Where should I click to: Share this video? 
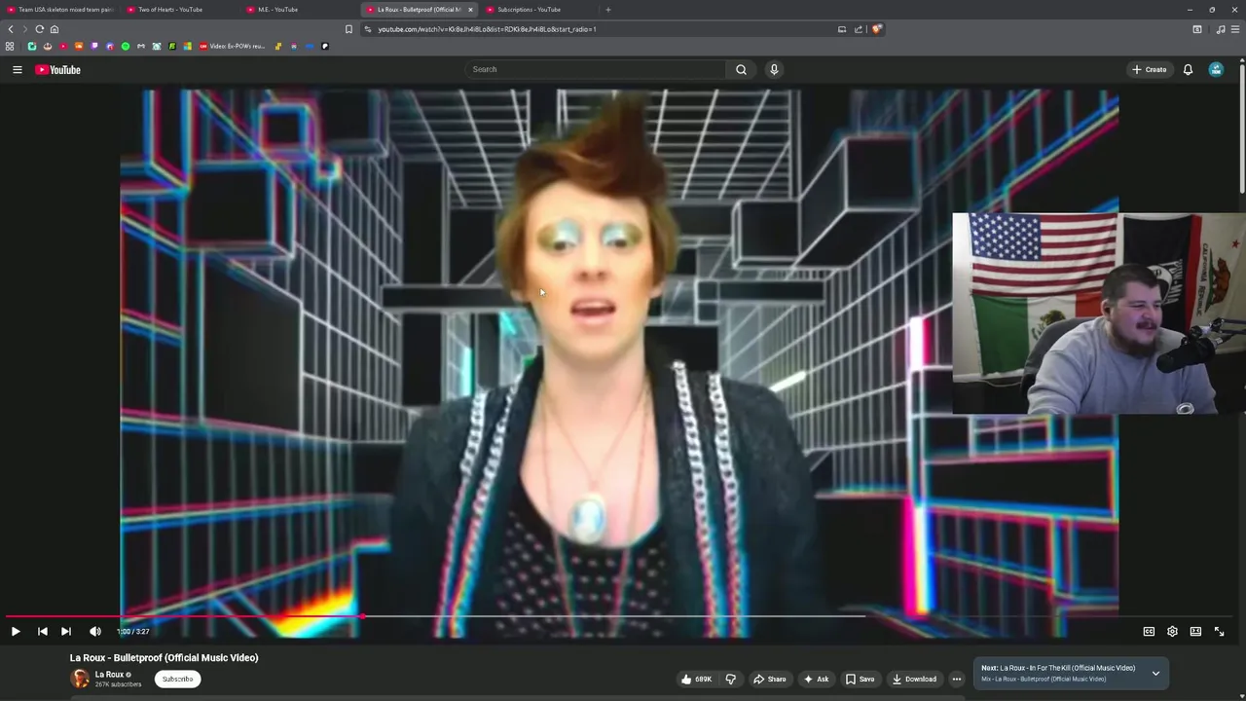point(769,679)
